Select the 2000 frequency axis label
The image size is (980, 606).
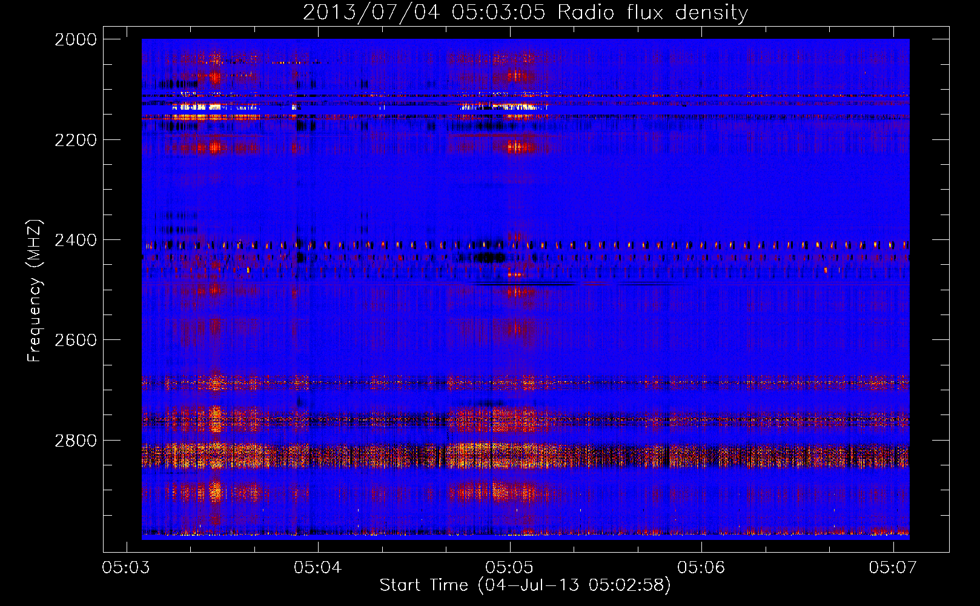tap(76, 39)
